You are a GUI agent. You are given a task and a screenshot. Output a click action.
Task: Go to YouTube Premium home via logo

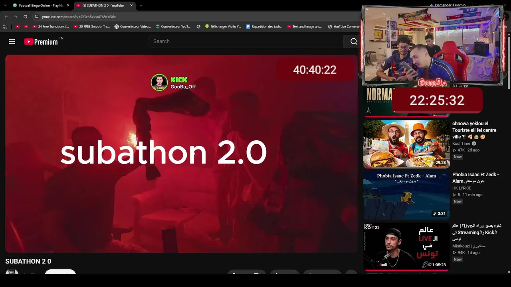click(41, 41)
